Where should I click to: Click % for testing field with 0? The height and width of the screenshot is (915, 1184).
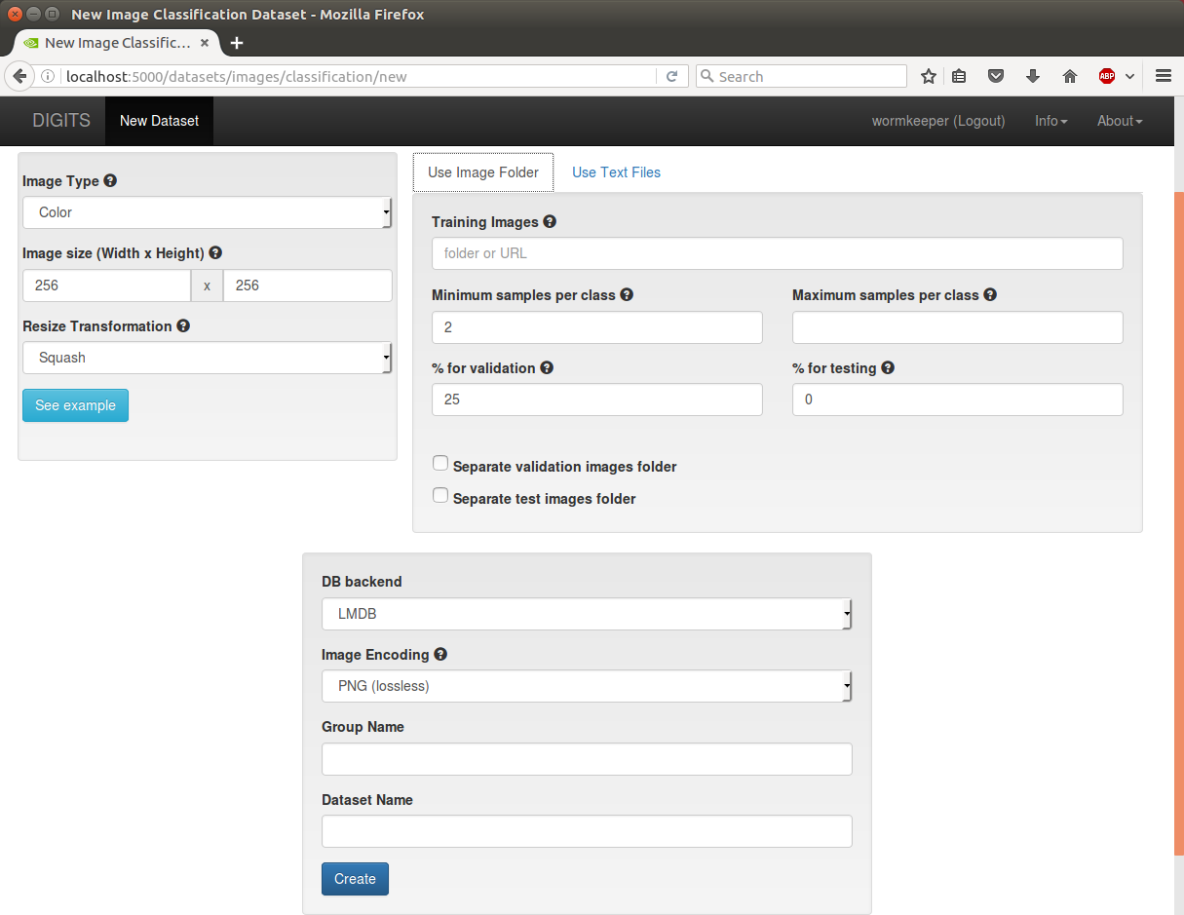pos(958,400)
